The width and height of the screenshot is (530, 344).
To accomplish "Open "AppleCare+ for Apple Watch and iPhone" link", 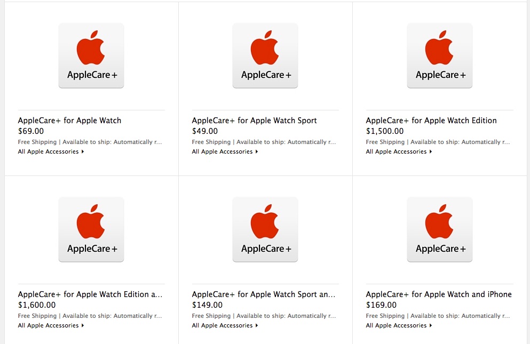I will coord(439,294).
